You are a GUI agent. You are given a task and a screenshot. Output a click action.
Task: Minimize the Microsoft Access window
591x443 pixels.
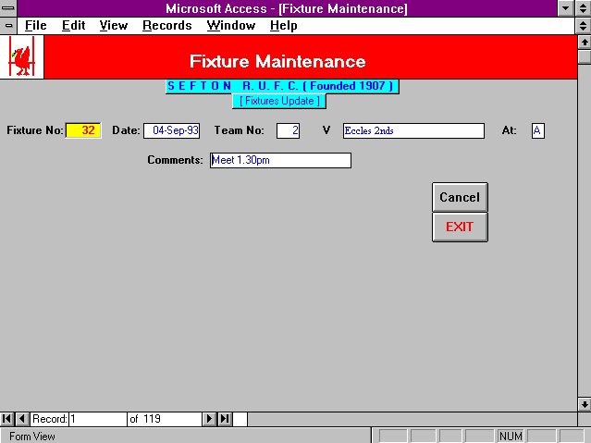[566, 8]
